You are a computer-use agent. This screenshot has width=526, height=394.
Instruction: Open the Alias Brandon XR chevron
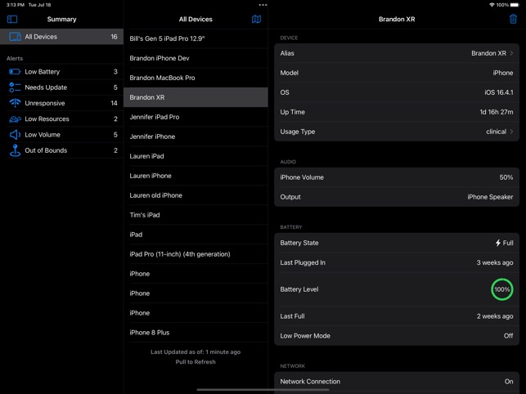tap(511, 53)
